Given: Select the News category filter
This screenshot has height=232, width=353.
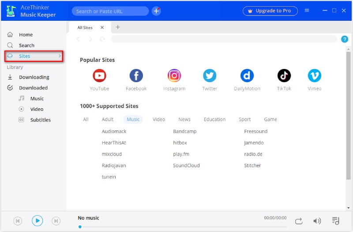Looking at the screenshot, I should click(x=184, y=119).
